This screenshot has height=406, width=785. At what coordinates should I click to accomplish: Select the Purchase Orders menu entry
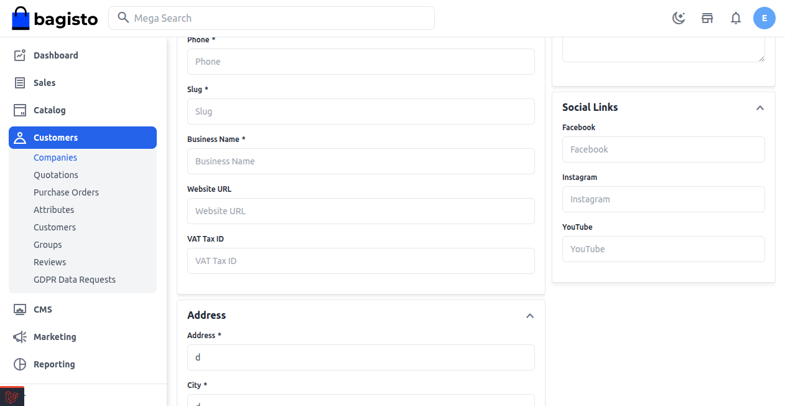click(66, 192)
